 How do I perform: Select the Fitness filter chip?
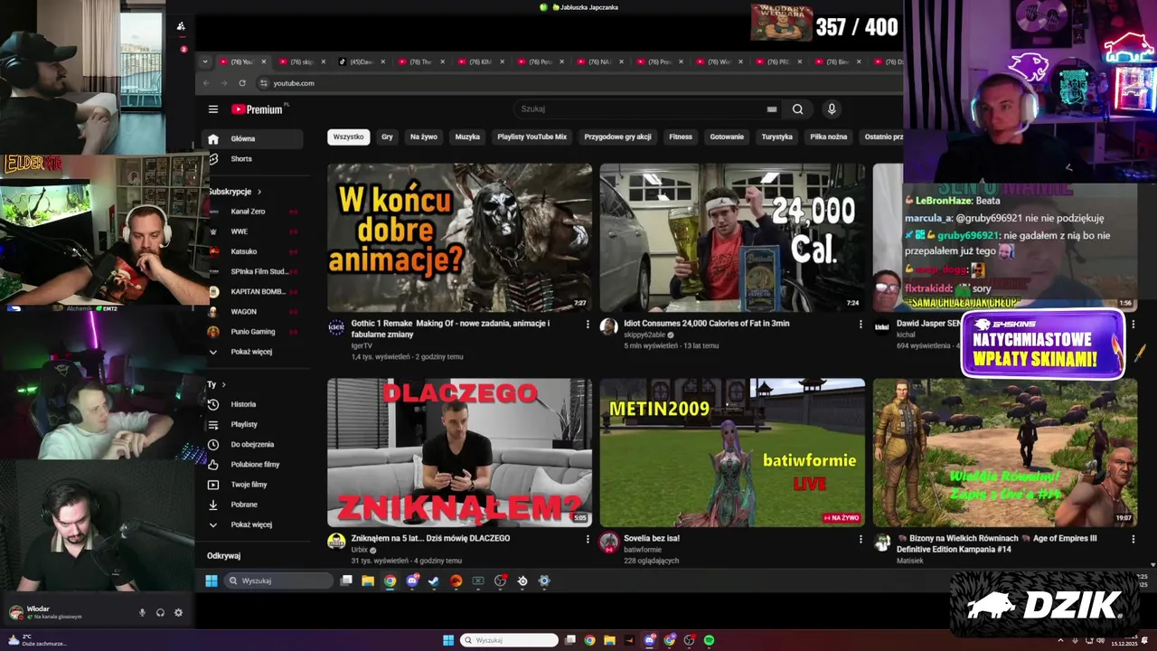[681, 137]
